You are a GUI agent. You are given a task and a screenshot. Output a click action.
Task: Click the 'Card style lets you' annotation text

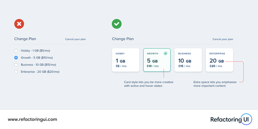pyautogui.click(x=148, y=84)
